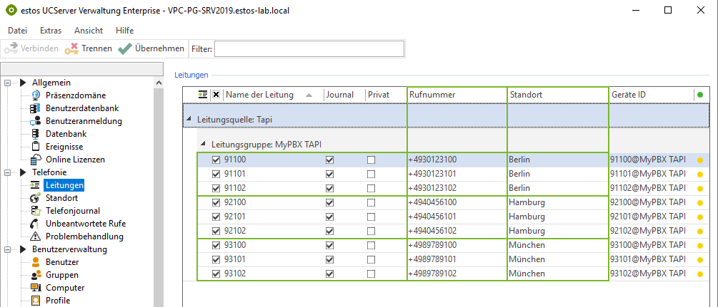
Task: Open the Ansicht menu
Action: 89,31
